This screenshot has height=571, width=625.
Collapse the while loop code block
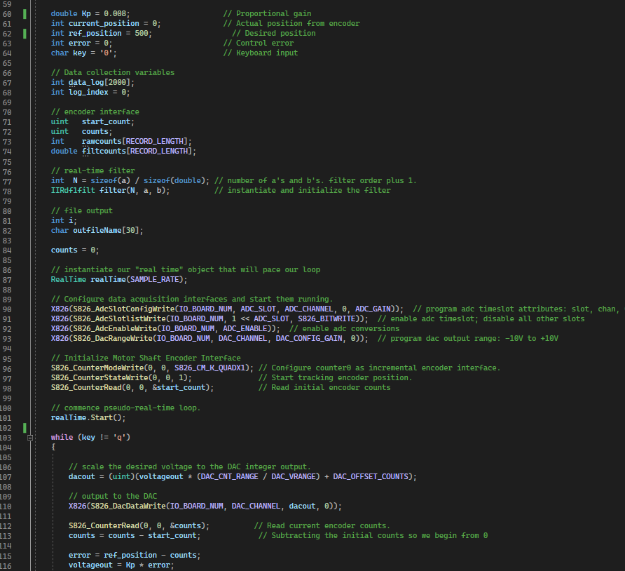point(30,437)
